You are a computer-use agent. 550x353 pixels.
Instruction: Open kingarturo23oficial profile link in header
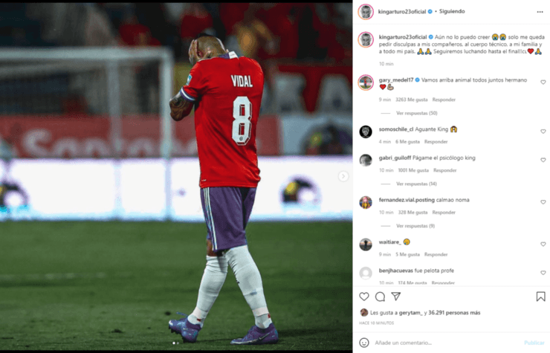402,12
